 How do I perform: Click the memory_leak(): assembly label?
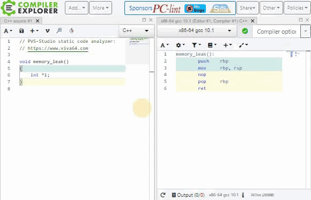pos(195,54)
